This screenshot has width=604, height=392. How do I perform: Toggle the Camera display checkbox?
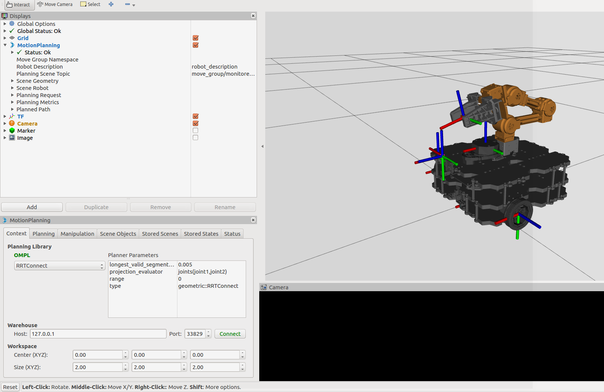tap(195, 123)
